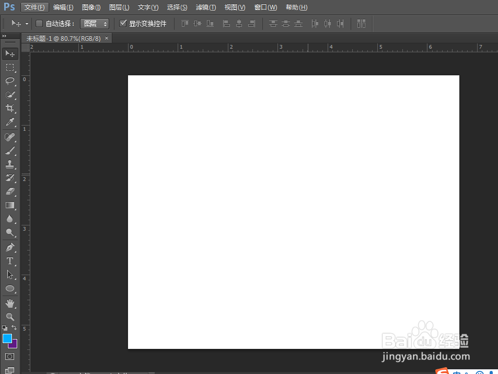Click auto-align layers icon
Image resolution: width=498 pixels, height=374 pixels.
point(362,24)
